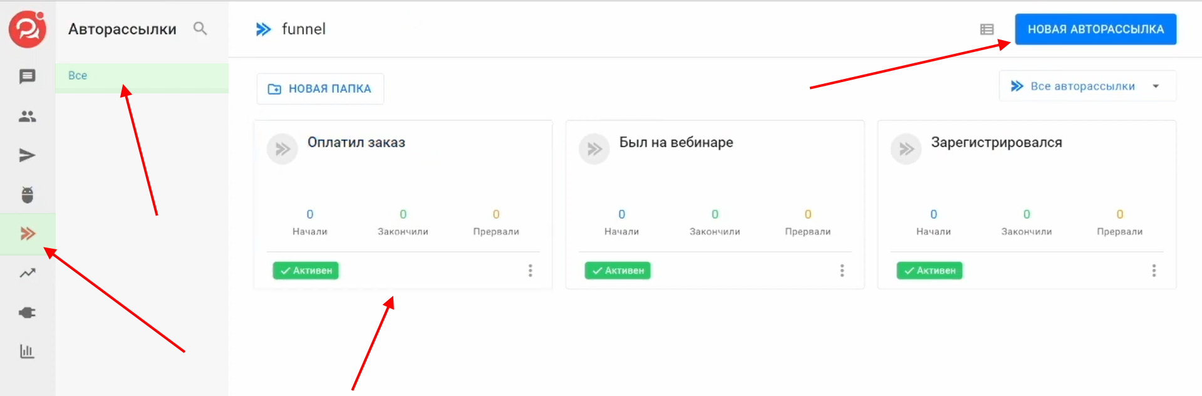
Task: Switch to list view icon
Action: [x=987, y=29]
